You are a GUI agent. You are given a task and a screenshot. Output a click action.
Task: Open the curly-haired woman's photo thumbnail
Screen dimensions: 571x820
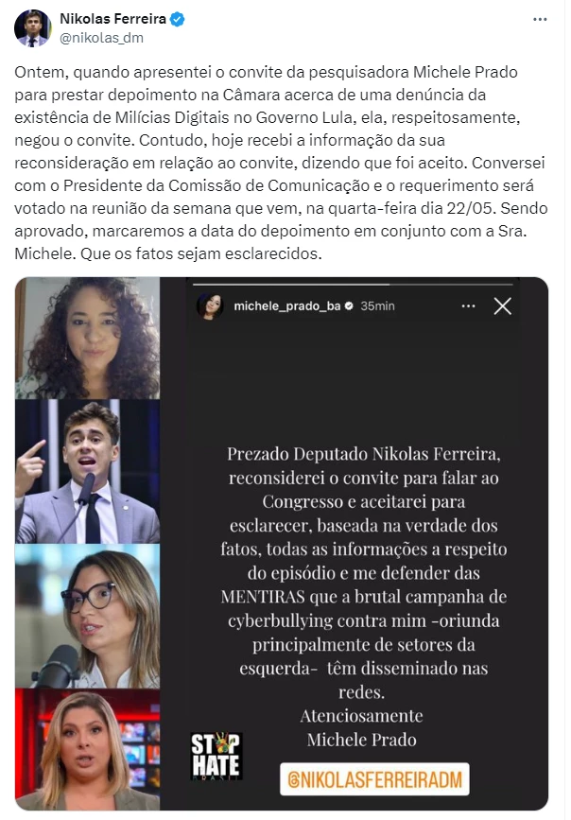click(x=87, y=339)
